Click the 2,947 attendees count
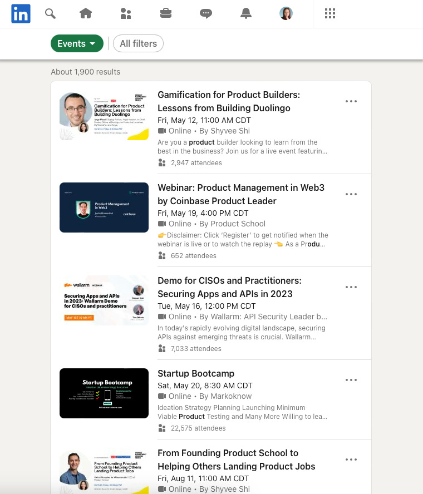 pyautogui.click(x=196, y=163)
